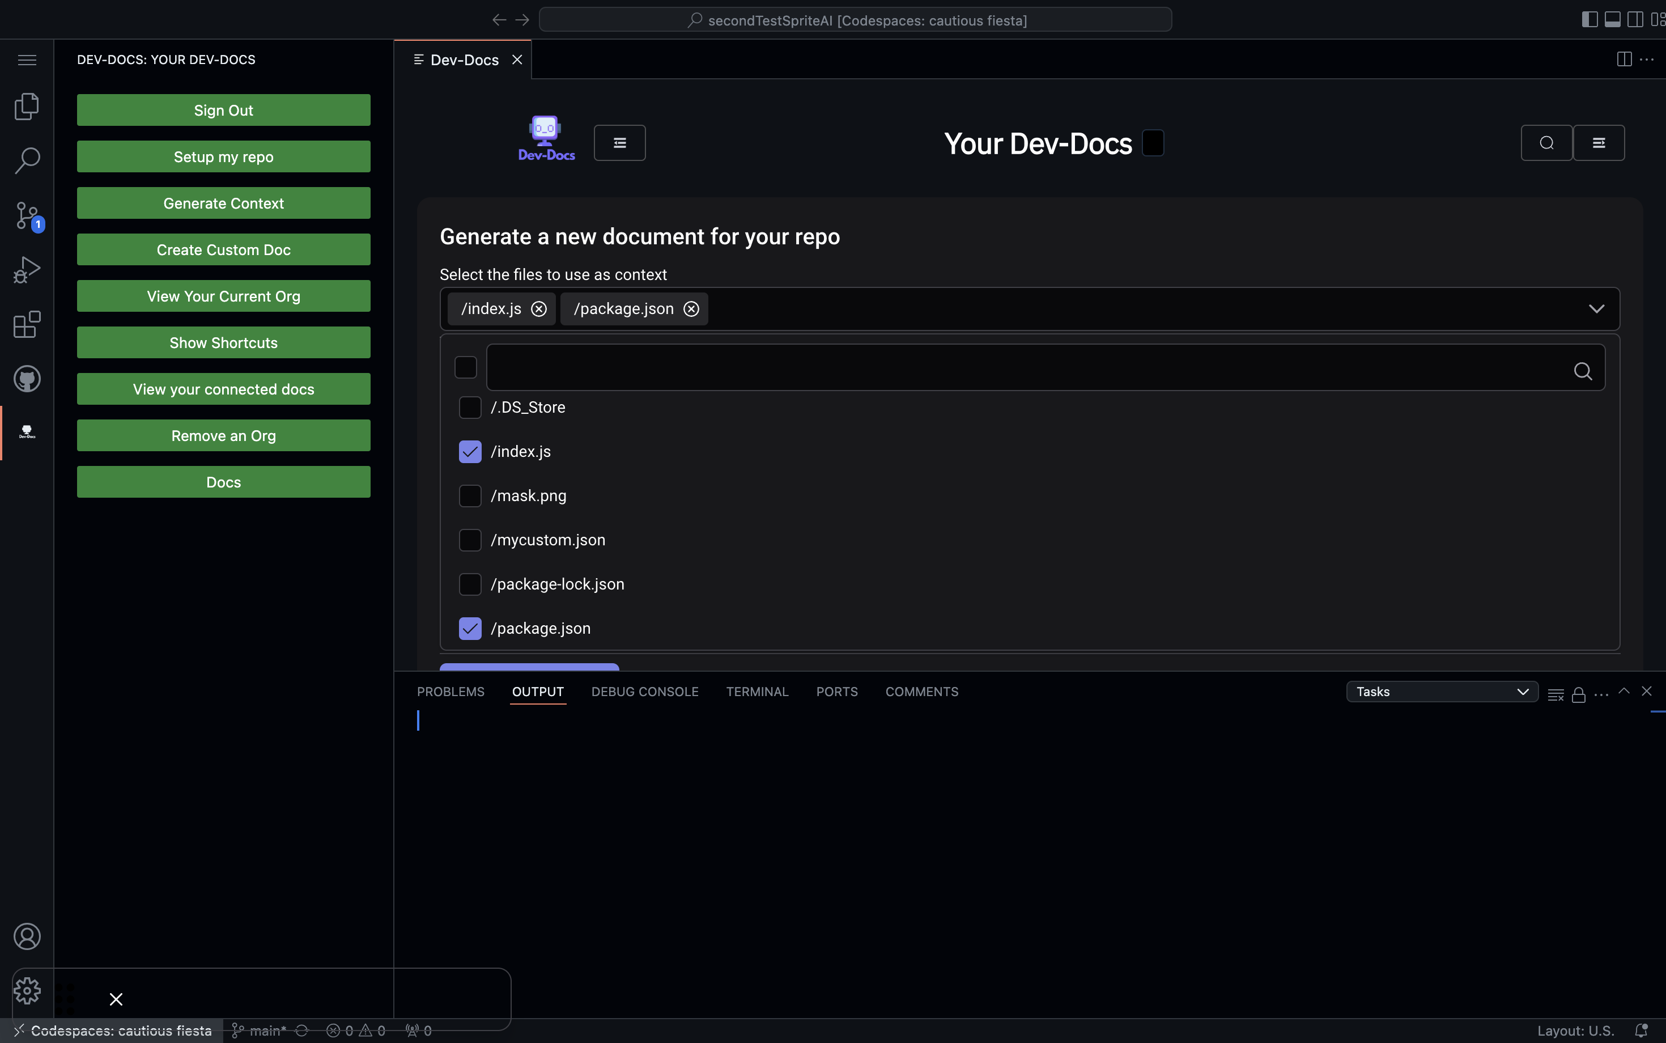
Task: Open the Explorer view in the activity bar
Action: [26, 105]
